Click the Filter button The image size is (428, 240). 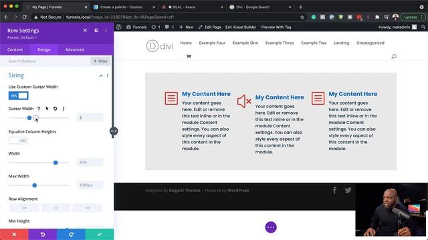(x=100, y=61)
